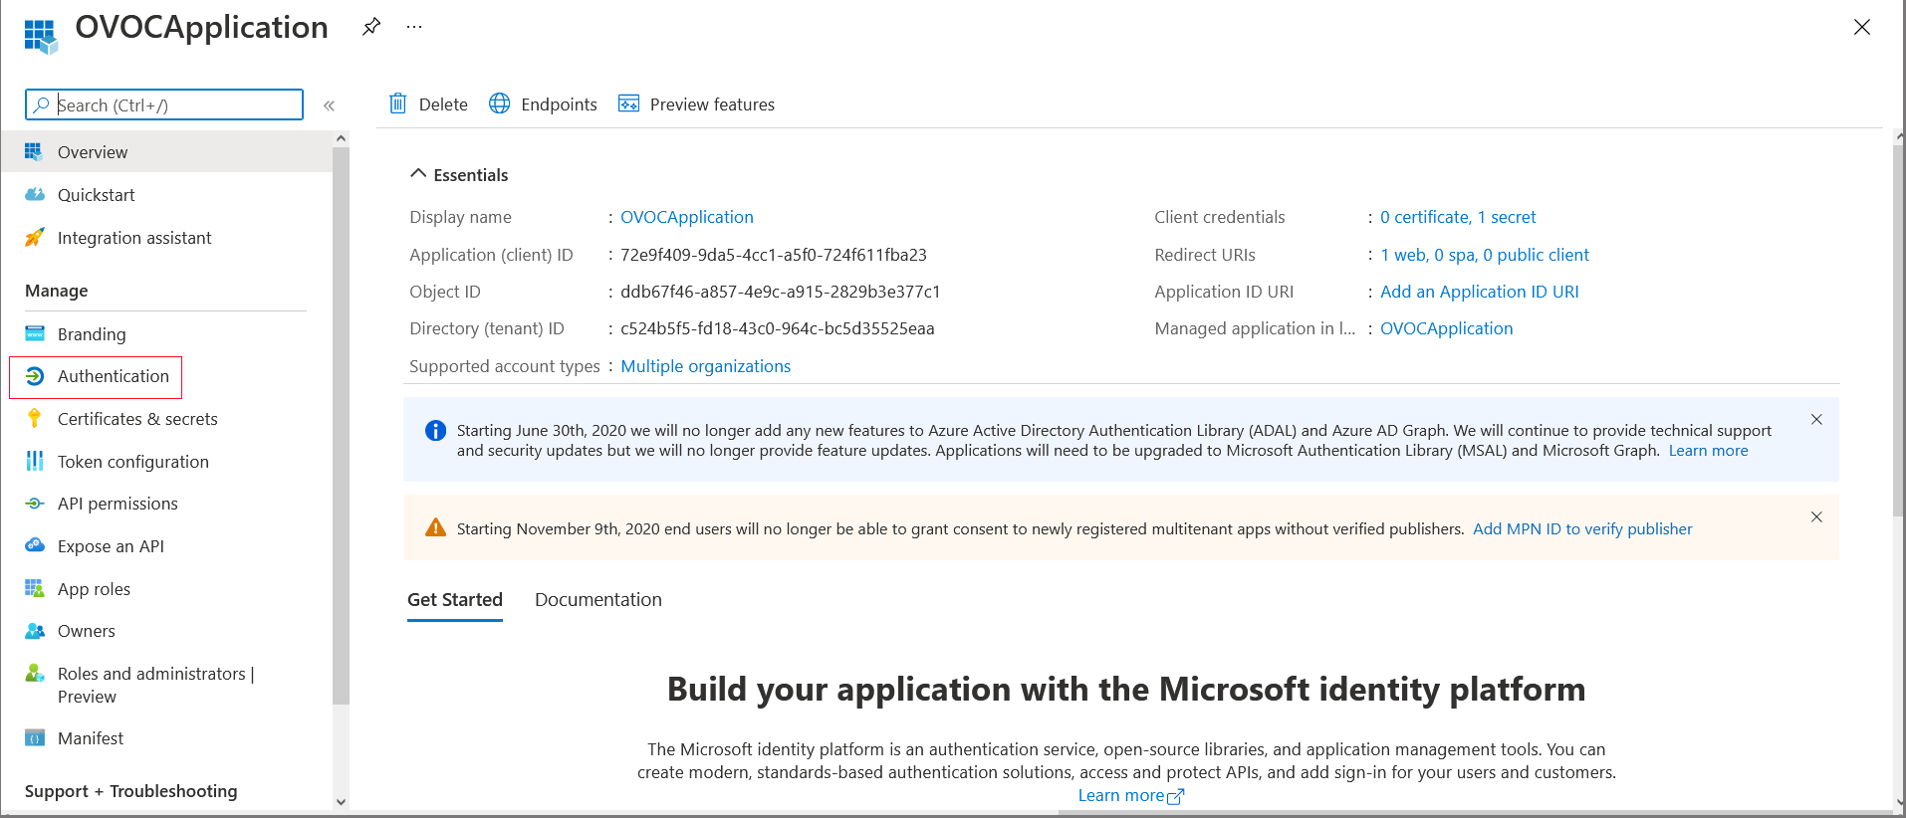
Task: Switch to the Documentation tab
Action: (x=597, y=600)
